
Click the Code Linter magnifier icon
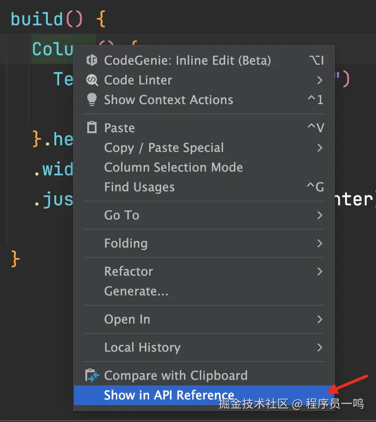pyautogui.click(x=92, y=80)
